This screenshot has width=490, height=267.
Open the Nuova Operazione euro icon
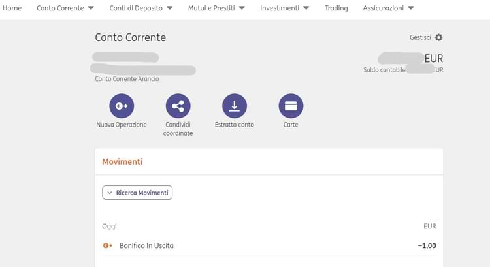coord(122,106)
